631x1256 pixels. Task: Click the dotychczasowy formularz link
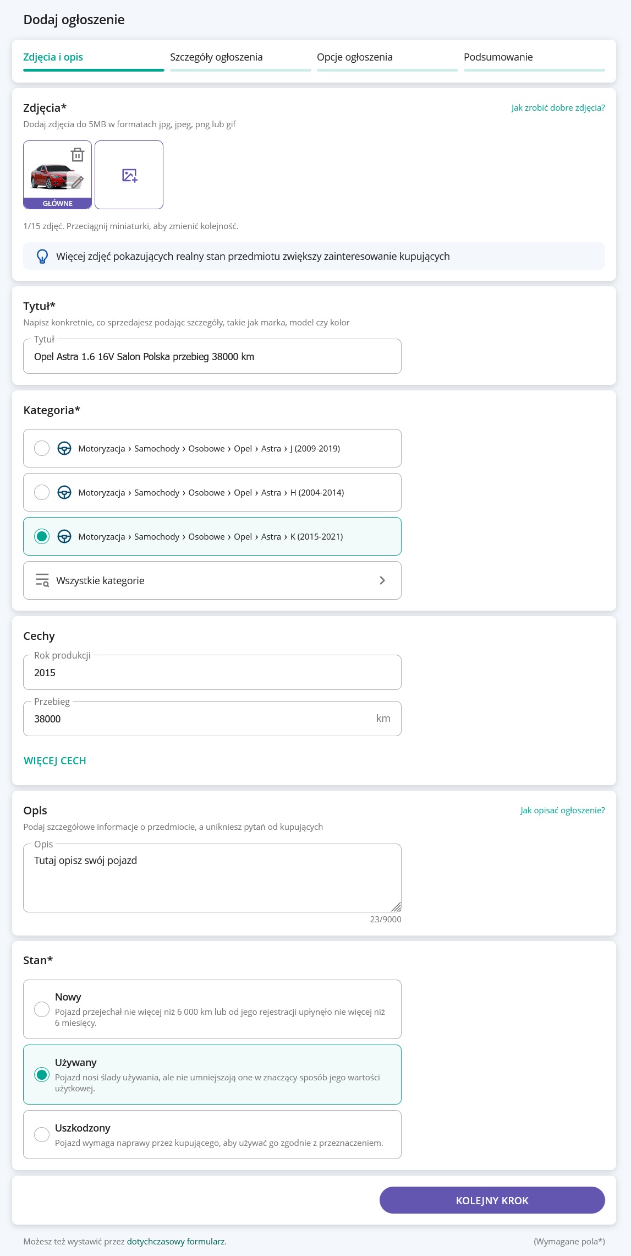click(x=176, y=1242)
